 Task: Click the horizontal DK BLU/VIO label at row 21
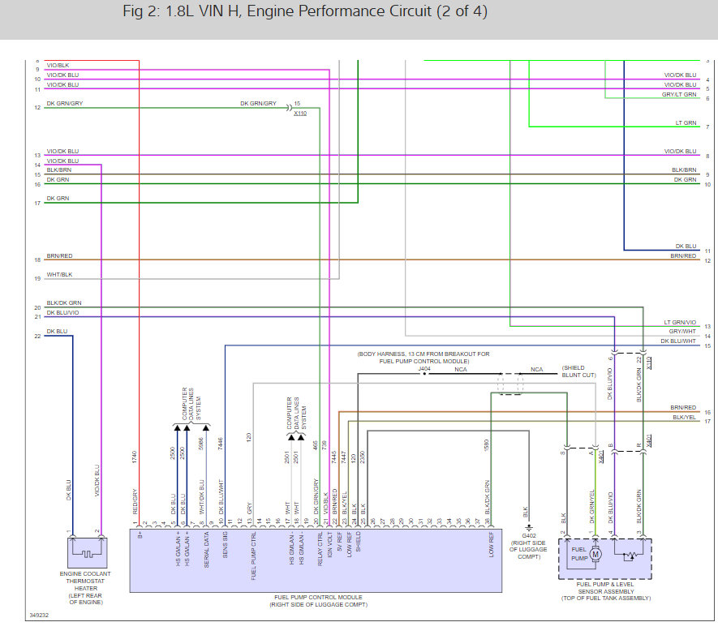62,313
